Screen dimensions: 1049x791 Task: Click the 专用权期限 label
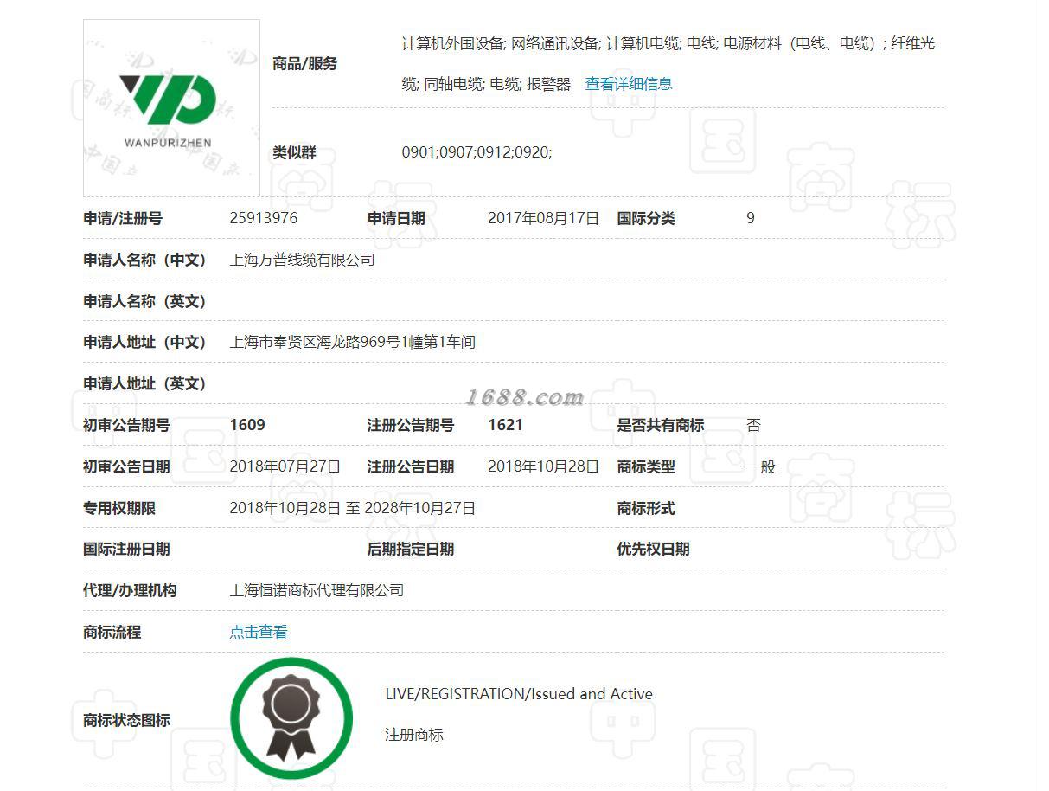coord(119,508)
